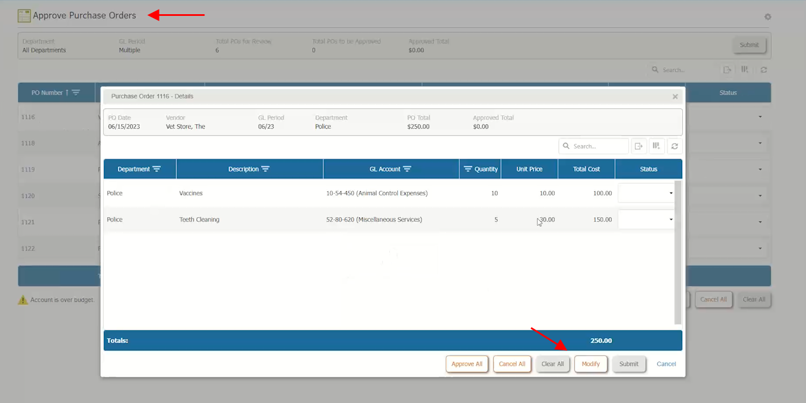Click the Purchase Order 1116 - Details title
Viewport: 806px width, 403px height.
(x=152, y=96)
